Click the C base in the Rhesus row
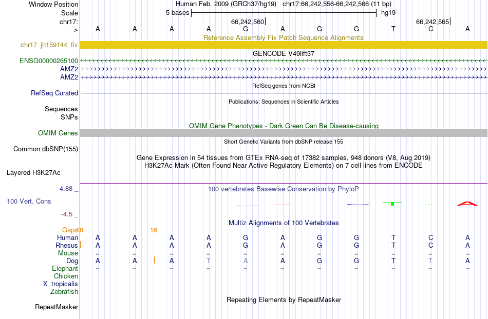488x319 pixels. (x=430, y=245)
